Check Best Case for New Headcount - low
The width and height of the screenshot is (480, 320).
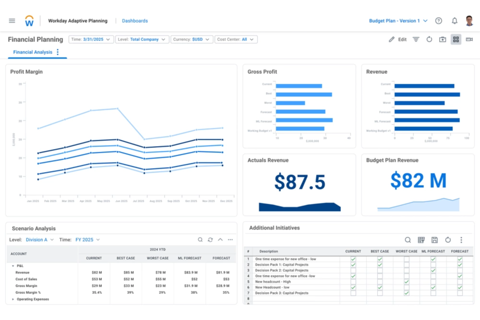point(379,287)
